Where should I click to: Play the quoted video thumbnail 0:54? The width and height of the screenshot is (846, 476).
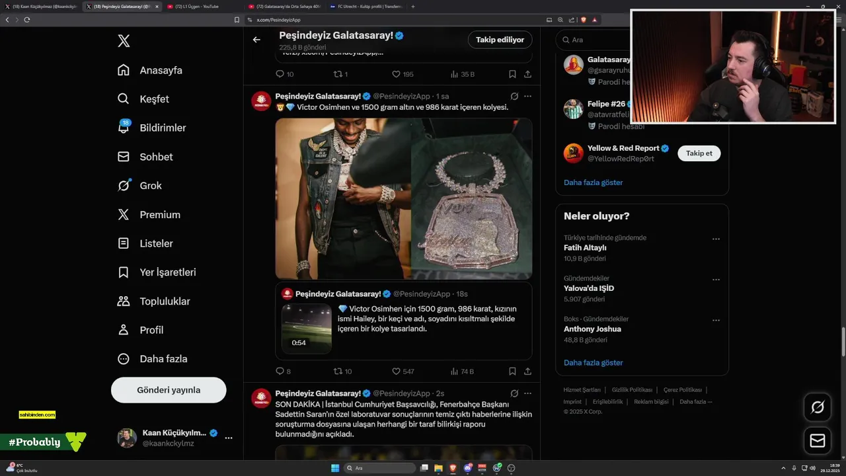[307, 329]
